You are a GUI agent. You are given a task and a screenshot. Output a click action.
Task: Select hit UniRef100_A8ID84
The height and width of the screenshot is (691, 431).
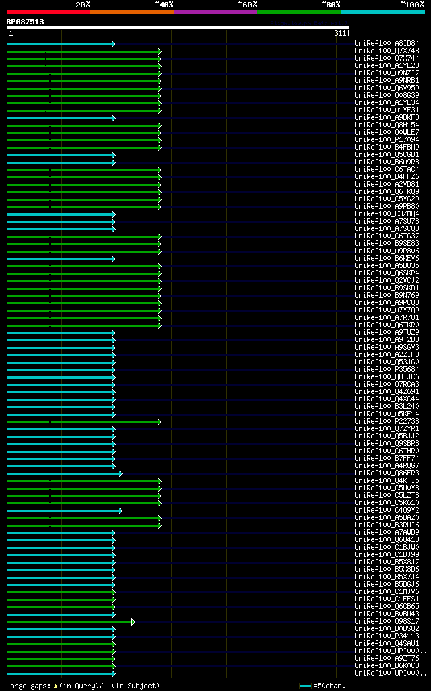point(387,44)
